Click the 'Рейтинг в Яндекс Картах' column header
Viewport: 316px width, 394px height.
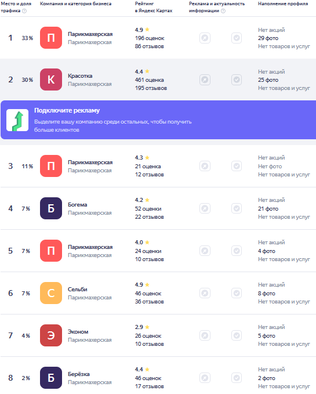tap(154, 7)
